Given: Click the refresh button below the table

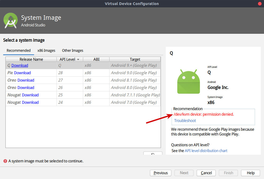Looking at the screenshot, I should tap(153, 154).
